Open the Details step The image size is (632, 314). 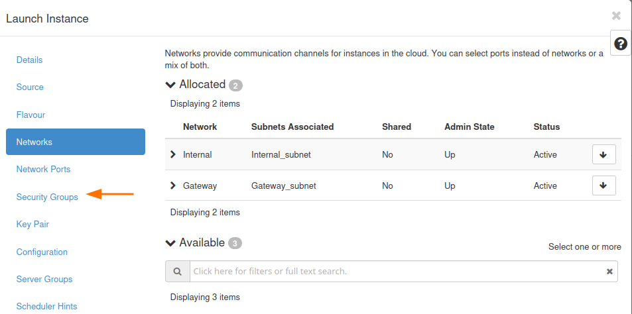coord(29,60)
